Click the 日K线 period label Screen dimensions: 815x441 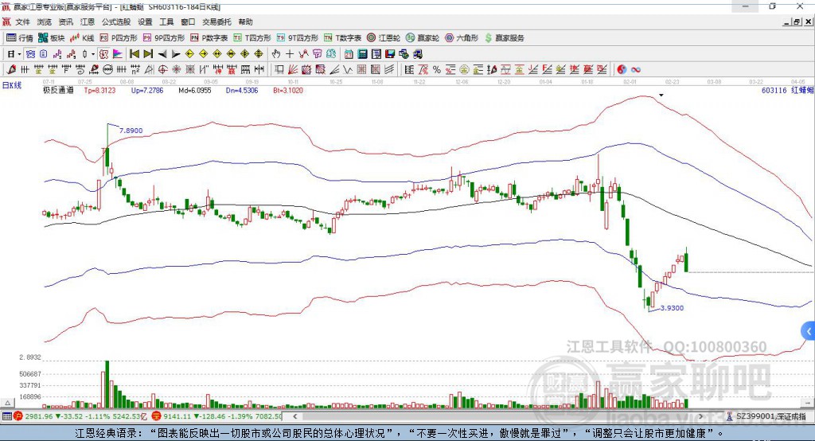pyautogui.click(x=12, y=85)
